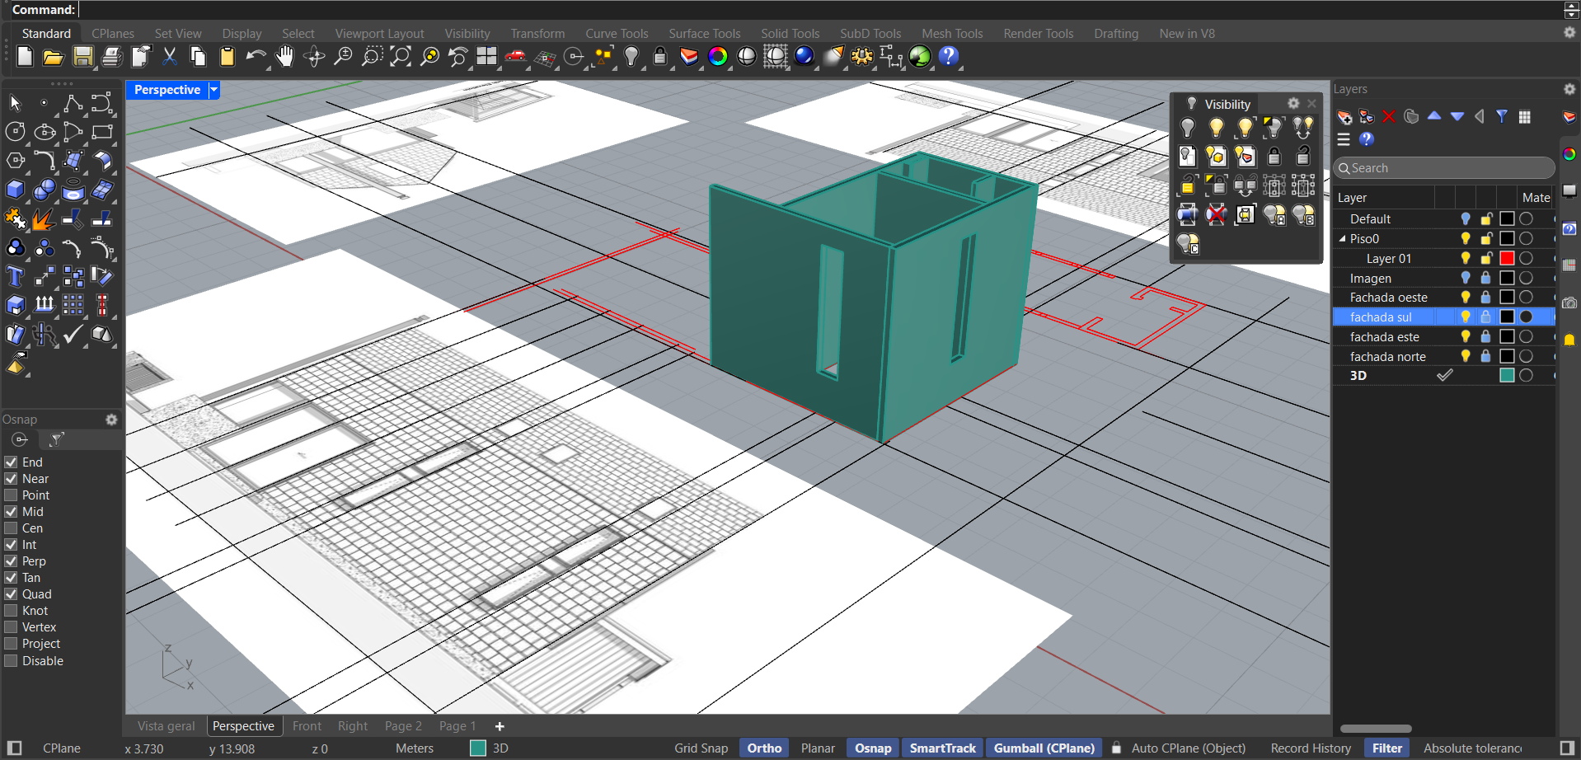Switch to the Front viewport tab
Screen dimensions: 1581x760
tap(307, 725)
